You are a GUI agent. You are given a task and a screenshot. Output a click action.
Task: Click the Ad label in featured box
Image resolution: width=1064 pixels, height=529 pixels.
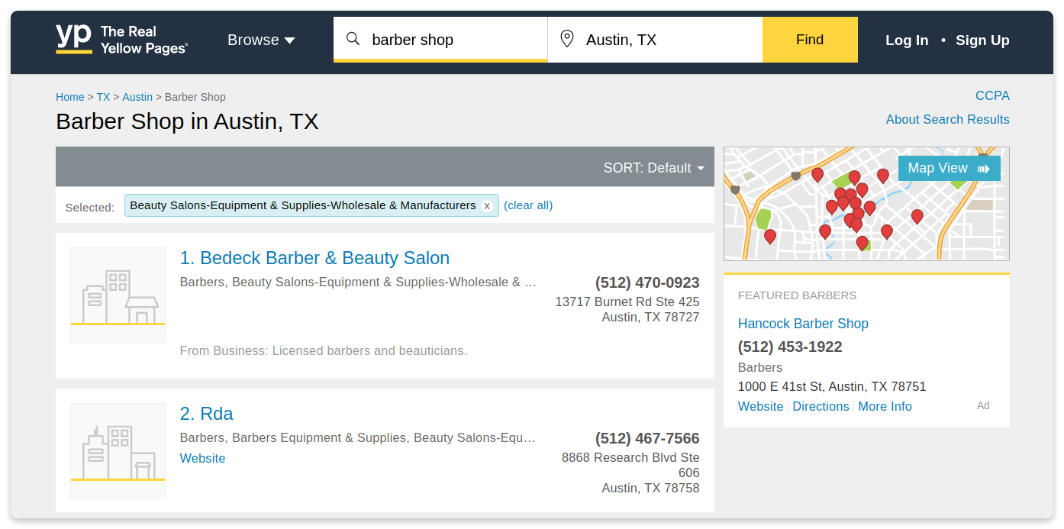(983, 405)
